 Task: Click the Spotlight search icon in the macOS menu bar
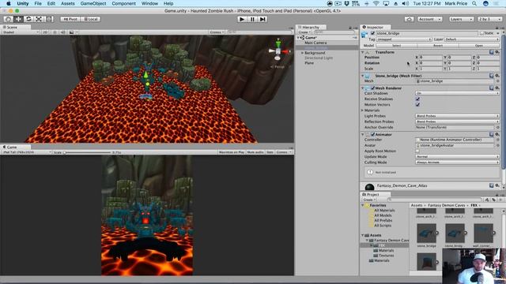point(474,3)
